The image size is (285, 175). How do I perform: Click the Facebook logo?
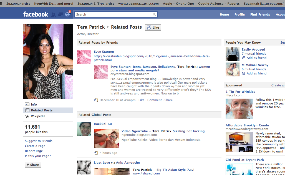[x=36, y=14]
